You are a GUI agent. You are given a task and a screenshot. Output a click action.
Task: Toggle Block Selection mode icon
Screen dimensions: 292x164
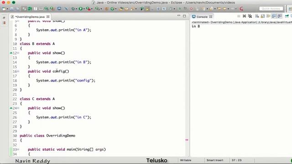coord(158,9)
